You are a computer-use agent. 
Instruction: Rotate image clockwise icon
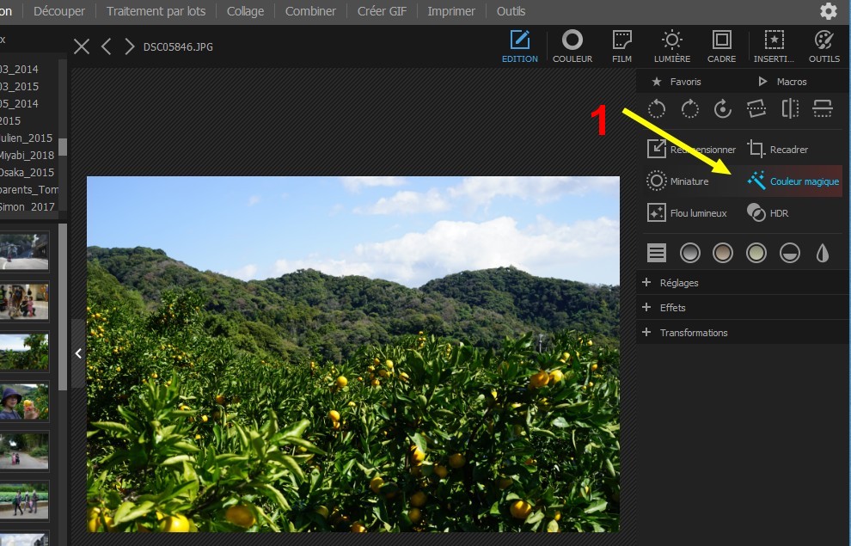coord(689,108)
